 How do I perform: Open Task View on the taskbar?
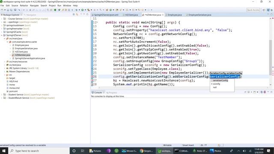pos(83,151)
